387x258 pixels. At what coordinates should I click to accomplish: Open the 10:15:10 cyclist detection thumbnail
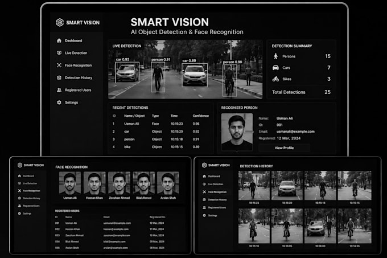click(x=254, y=226)
